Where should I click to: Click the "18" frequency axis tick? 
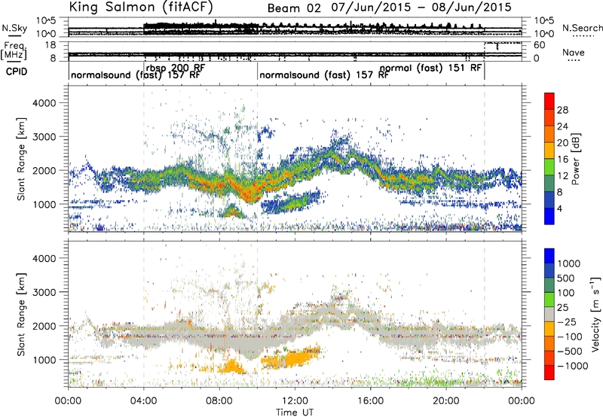[51, 45]
